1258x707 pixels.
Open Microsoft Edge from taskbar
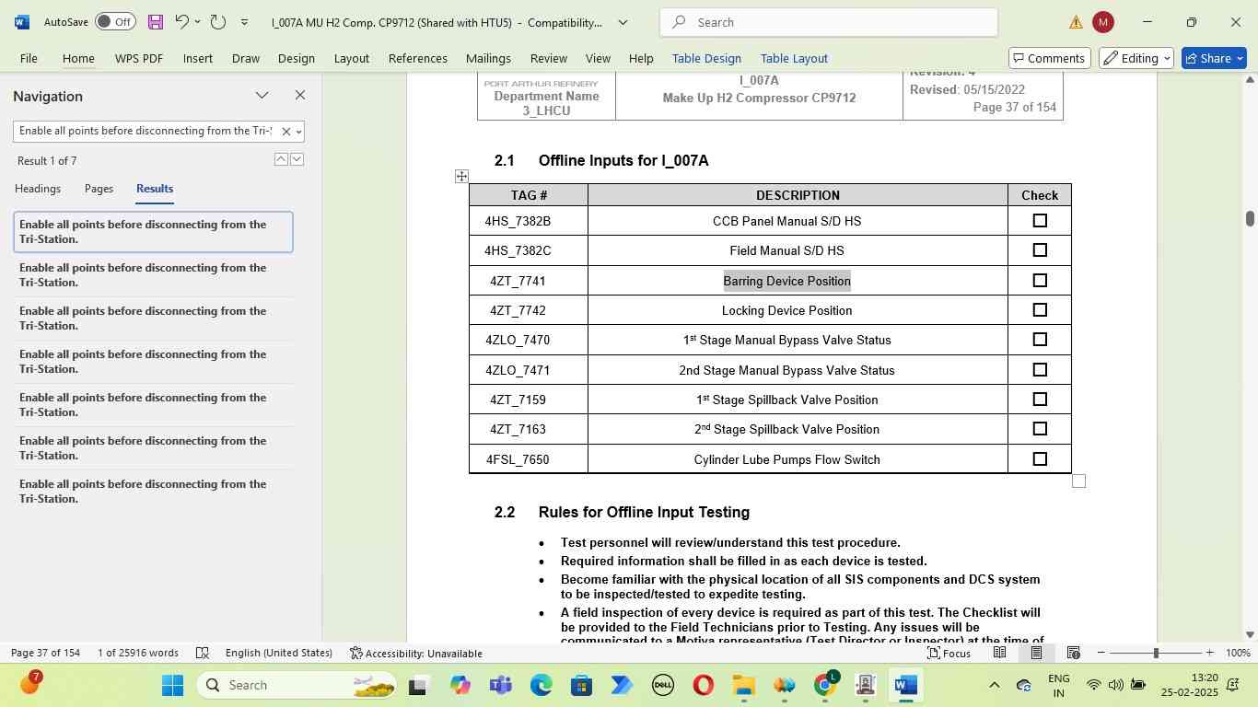click(x=541, y=685)
